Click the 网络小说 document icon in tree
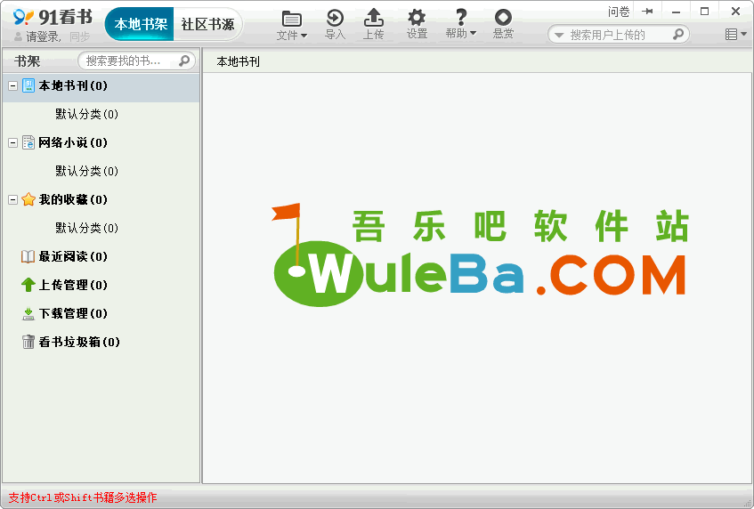 [x=28, y=142]
